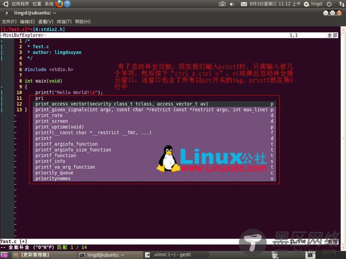Select printf_arginfo_function completion entry

pos(154,144)
